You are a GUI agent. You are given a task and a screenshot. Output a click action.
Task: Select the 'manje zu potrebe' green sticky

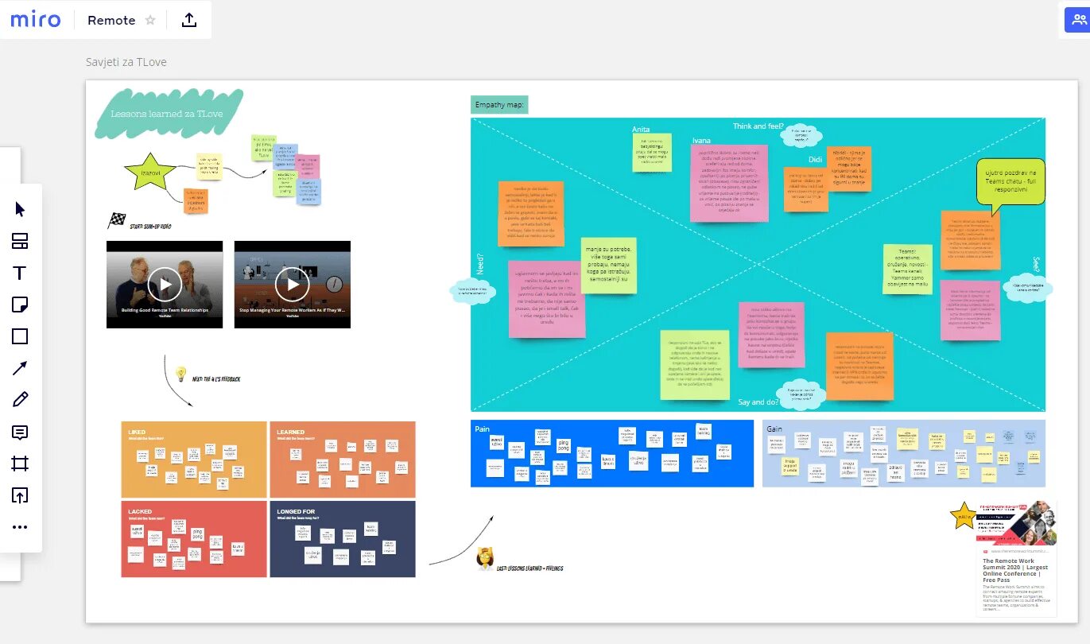click(610, 266)
